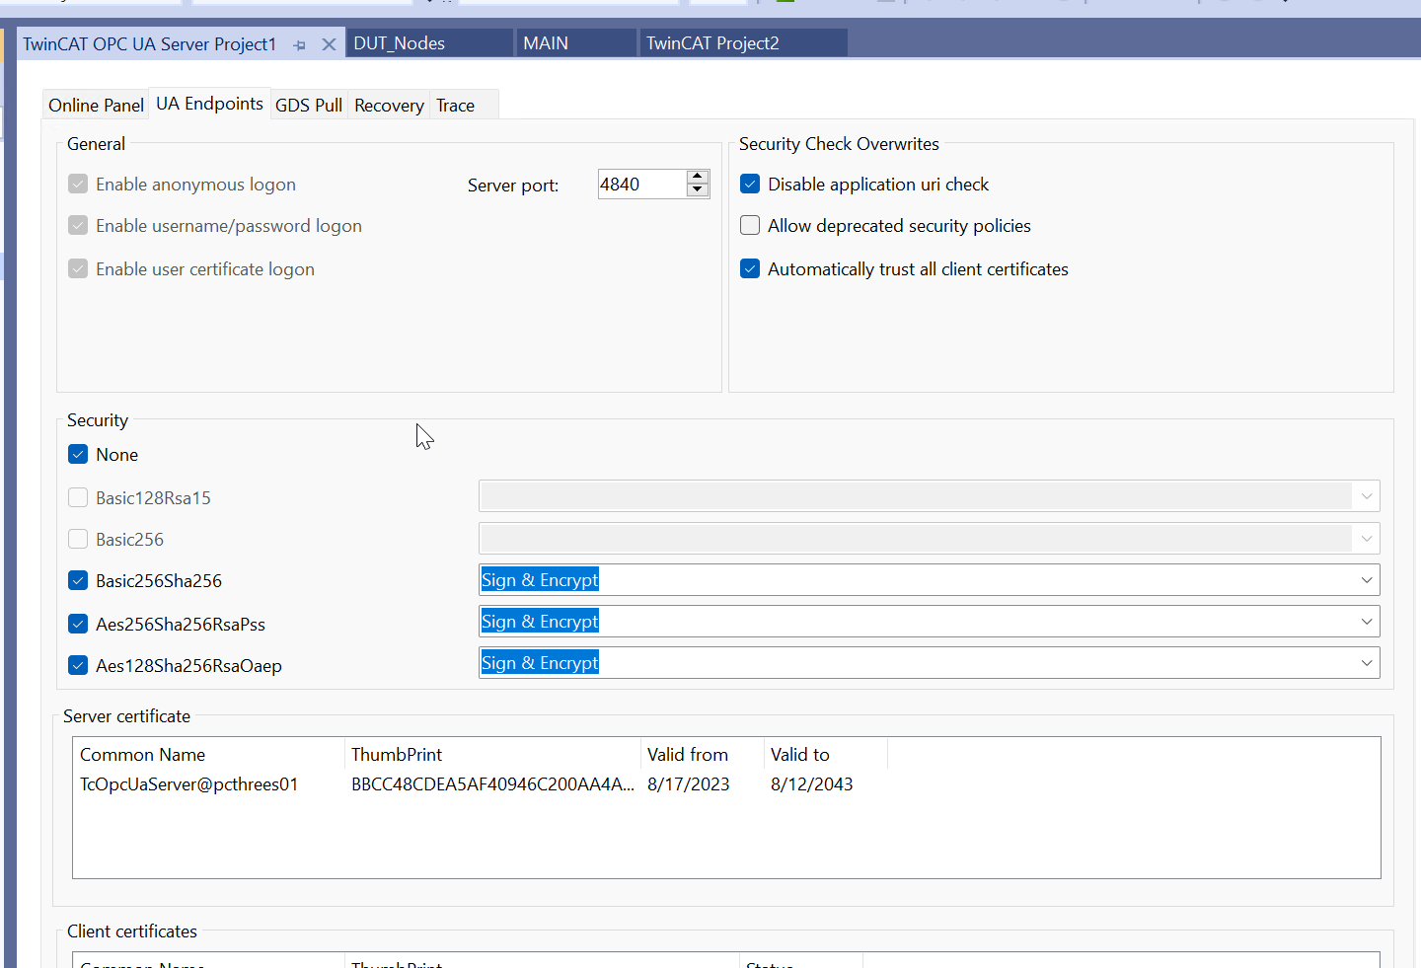
Task: Open the Recovery tab
Action: [x=389, y=106]
